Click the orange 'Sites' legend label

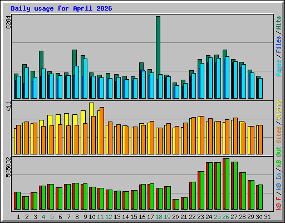[279, 135]
